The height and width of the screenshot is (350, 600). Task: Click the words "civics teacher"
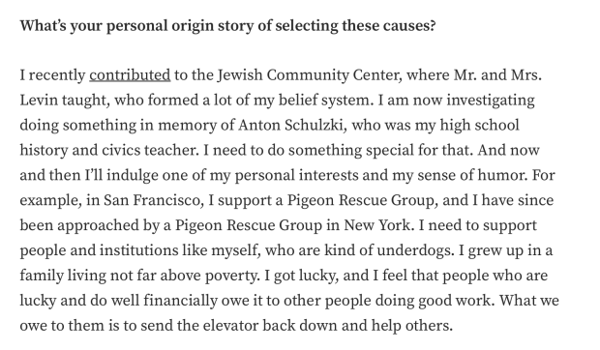(150, 150)
